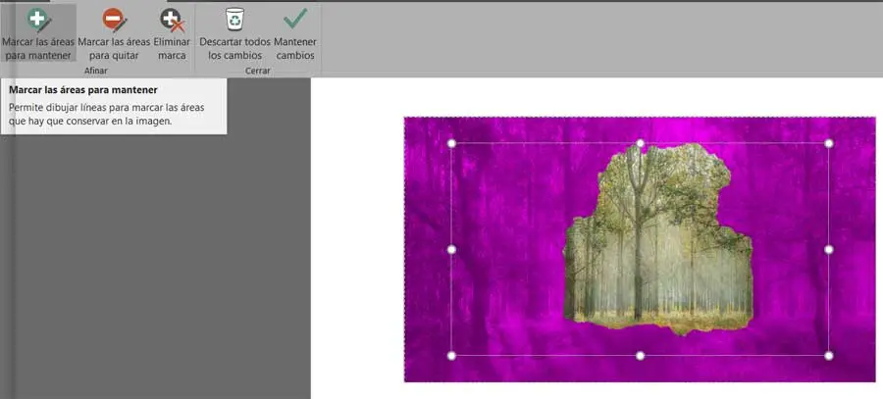The height and width of the screenshot is (399, 883).
Task: Click top-center selection handle of marquee
Action: point(640,143)
